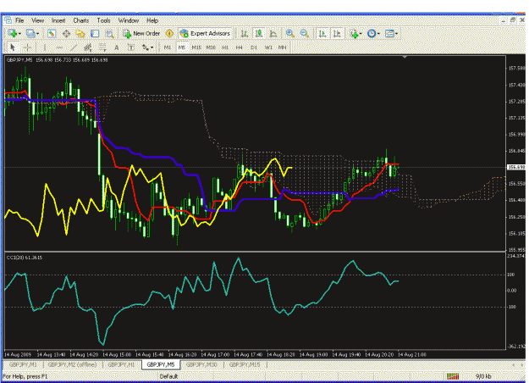This screenshot has width=529, height=383.
Task: Open the Charts menu
Action: tap(81, 20)
